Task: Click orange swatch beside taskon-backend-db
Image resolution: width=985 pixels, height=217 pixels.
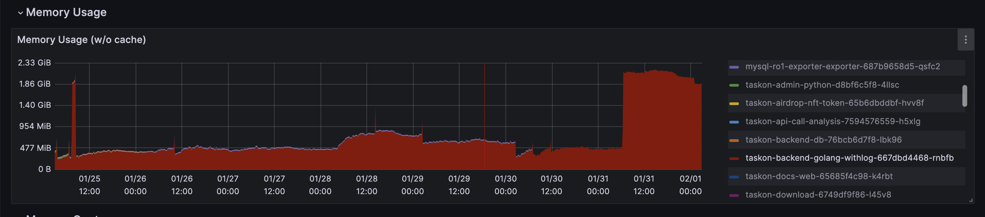Action: (734, 140)
